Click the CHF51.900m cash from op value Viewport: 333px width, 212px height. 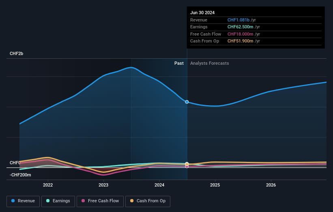240,41
